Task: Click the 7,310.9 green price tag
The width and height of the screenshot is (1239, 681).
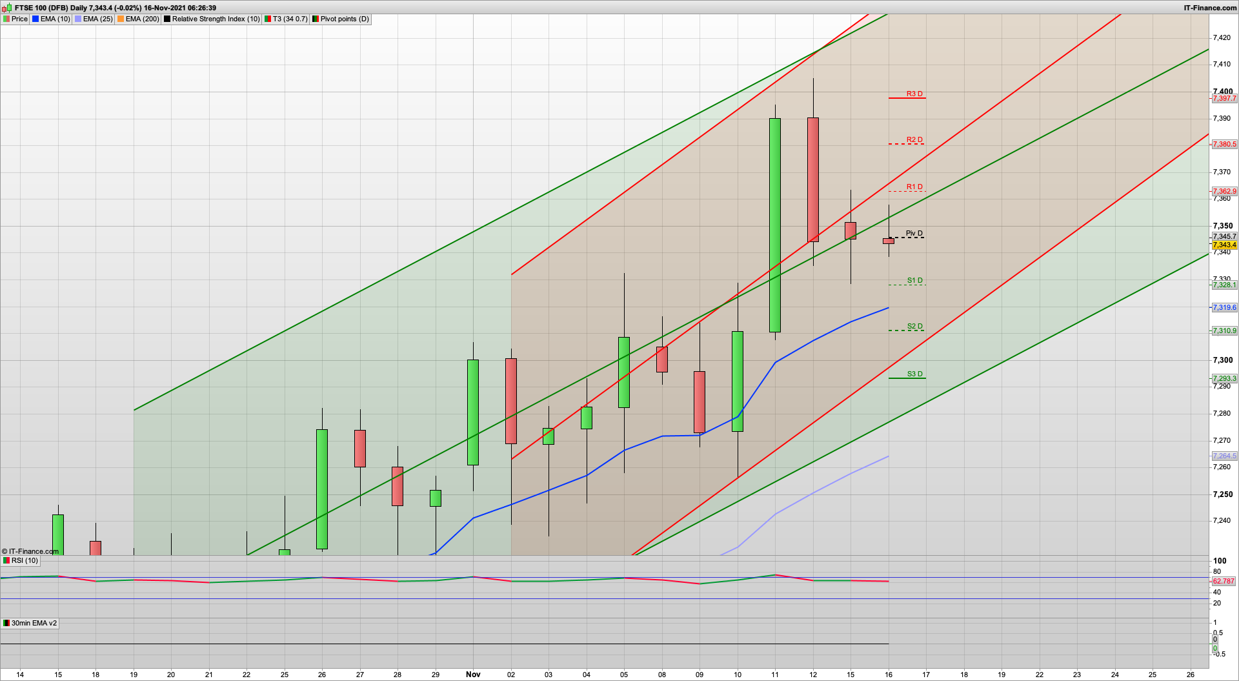Action: coord(1224,330)
